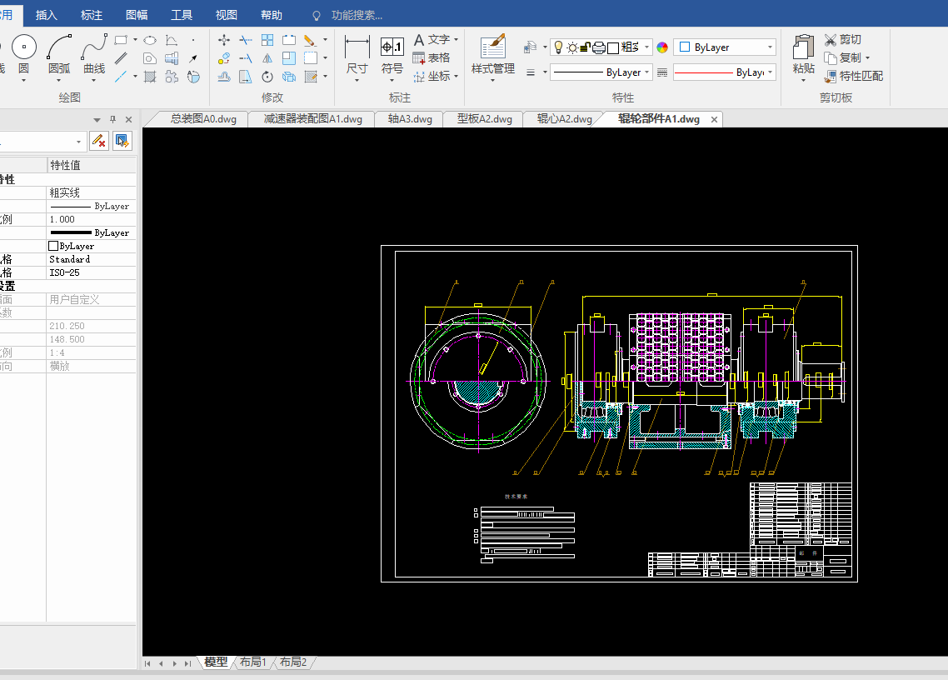The height and width of the screenshot is (680, 948).
Task: Expand the Paste (粘贴) dropdown
Action: pos(803,81)
